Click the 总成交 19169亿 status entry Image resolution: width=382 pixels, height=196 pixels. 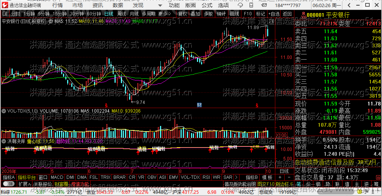[x=277, y=192]
